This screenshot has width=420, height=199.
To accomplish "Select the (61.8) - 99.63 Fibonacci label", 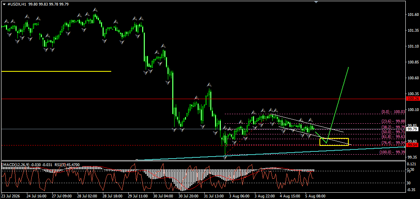I will click(393, 137).
